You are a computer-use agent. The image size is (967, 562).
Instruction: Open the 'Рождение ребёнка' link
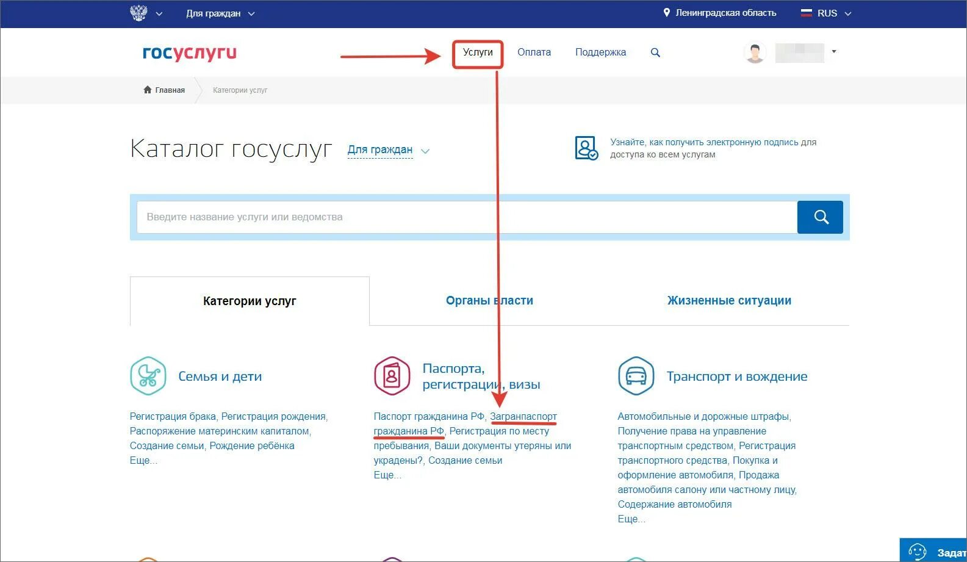[x=252, y=445]
